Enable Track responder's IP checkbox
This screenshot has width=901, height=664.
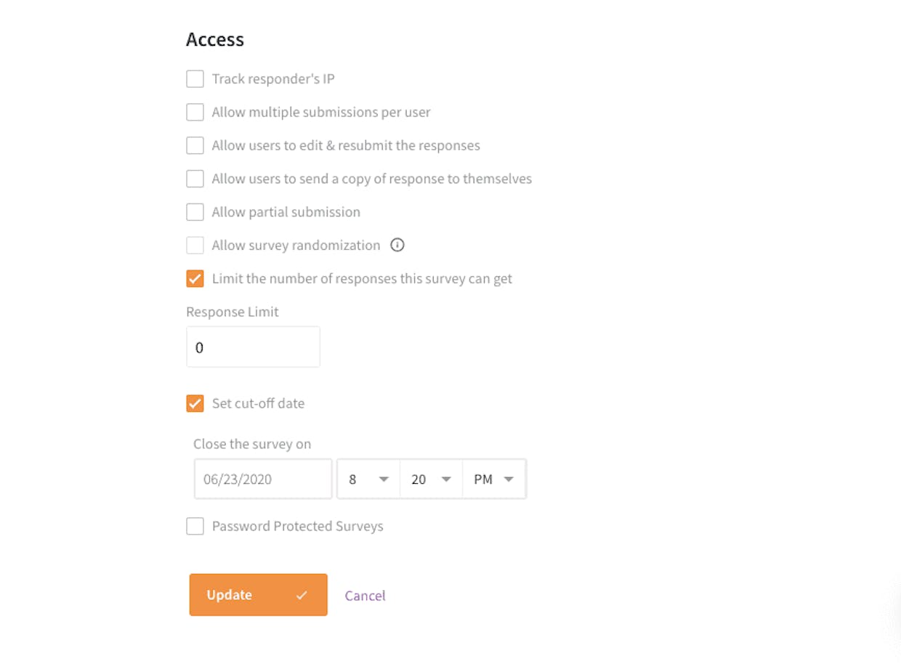pos(195,78)
